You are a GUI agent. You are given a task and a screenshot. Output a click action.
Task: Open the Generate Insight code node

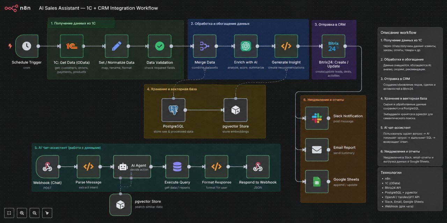pyautogui.click(x=286, y=46)
